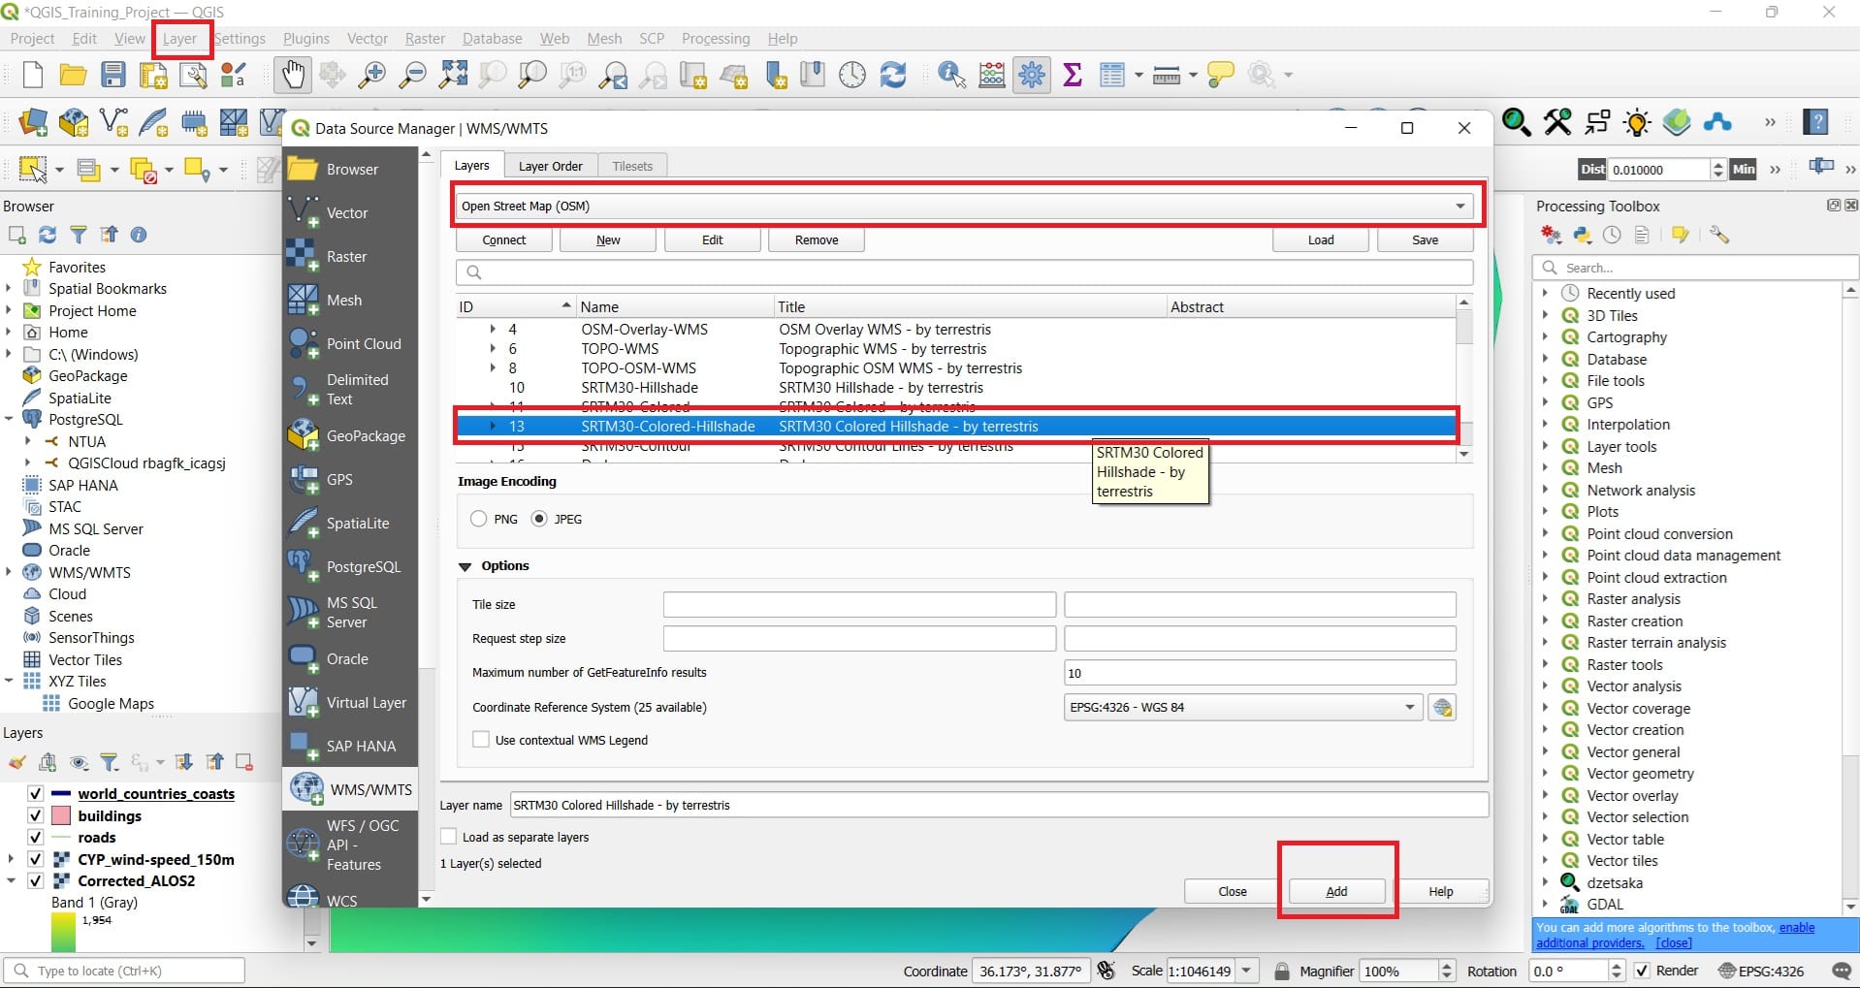Image resolution: width=1860 pixels, height=988 pixels.
Task: Expand Vector geometry in Processing Toolbox
Action: pyautogui.click(x=1546, y=774)
